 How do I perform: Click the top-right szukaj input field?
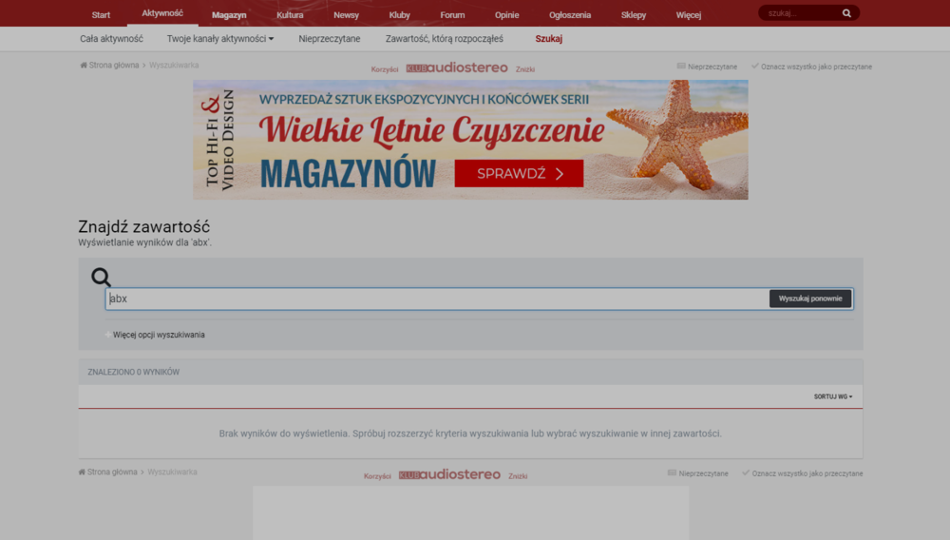[x=801, y=12]
